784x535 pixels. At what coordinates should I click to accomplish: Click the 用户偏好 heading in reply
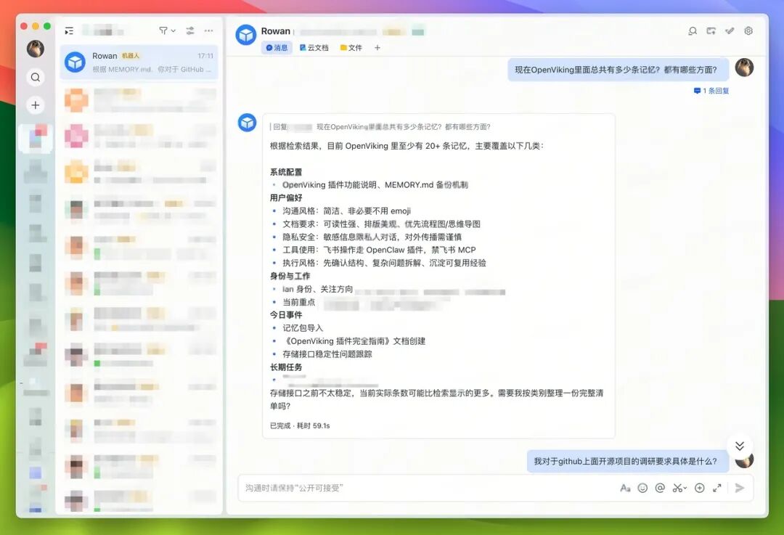[286, 198]
